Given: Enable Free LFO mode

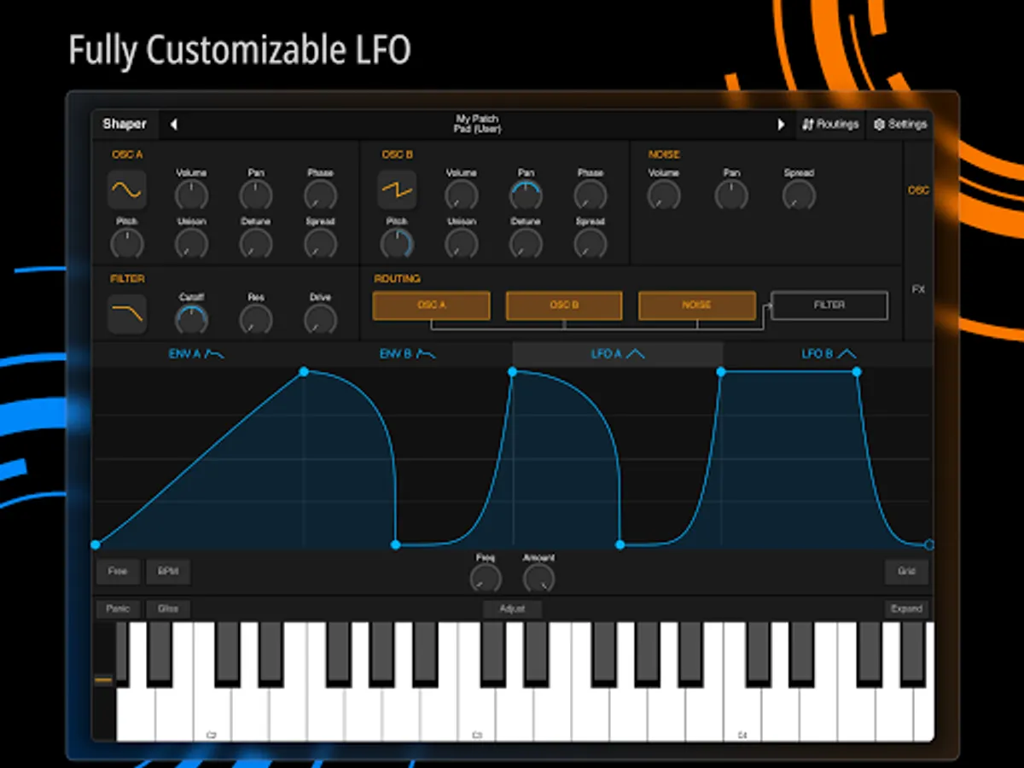Looking at the screenshot, I should [118, 572].
